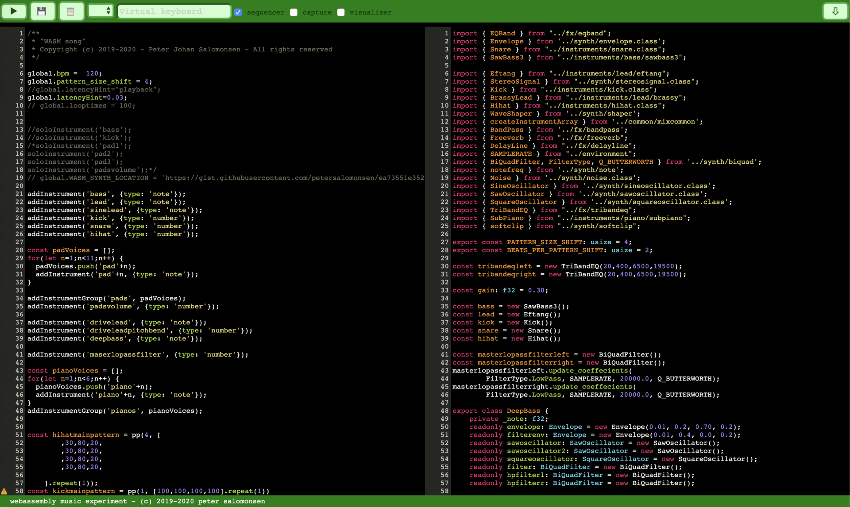850x507 pixels.
Task: Click the 'const gain: f32 = 0.30;' line
Action: tap(500, 290)
